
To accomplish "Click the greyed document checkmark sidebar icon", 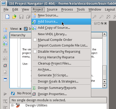I will [5, 72].
